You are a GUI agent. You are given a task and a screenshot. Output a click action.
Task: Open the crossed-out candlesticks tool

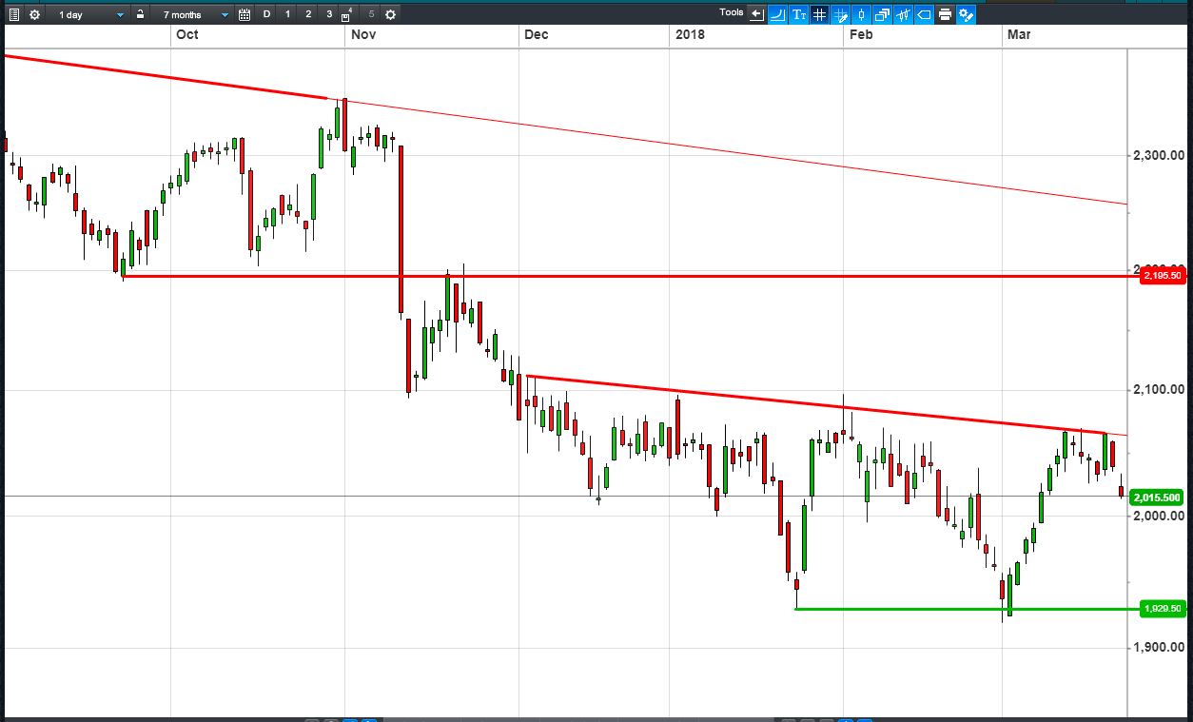[904, 14]
